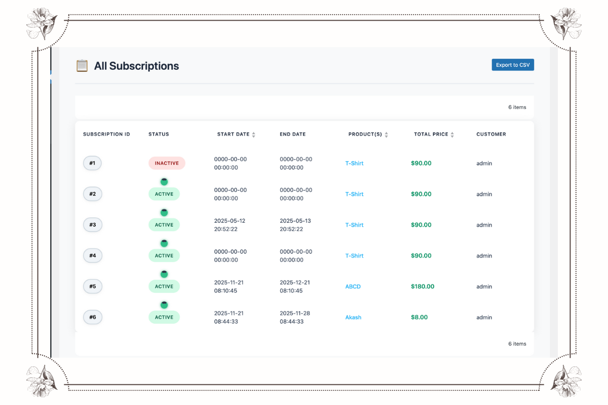Click the green dot above subscription #2's status
The image size is (608, 405).
(164, 182)
